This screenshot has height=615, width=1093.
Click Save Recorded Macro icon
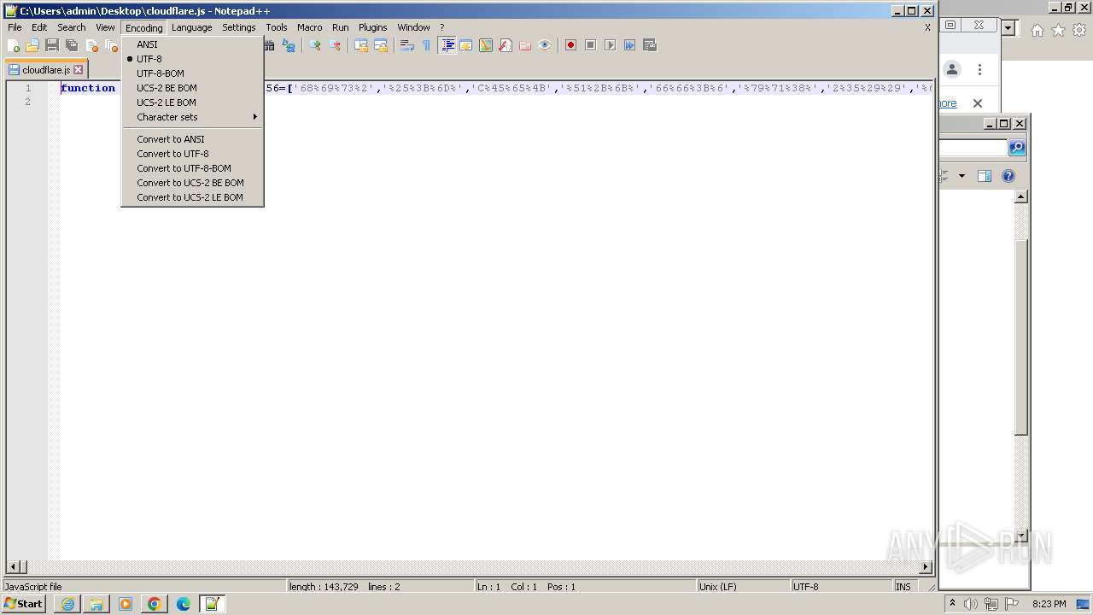coord(650,45)
